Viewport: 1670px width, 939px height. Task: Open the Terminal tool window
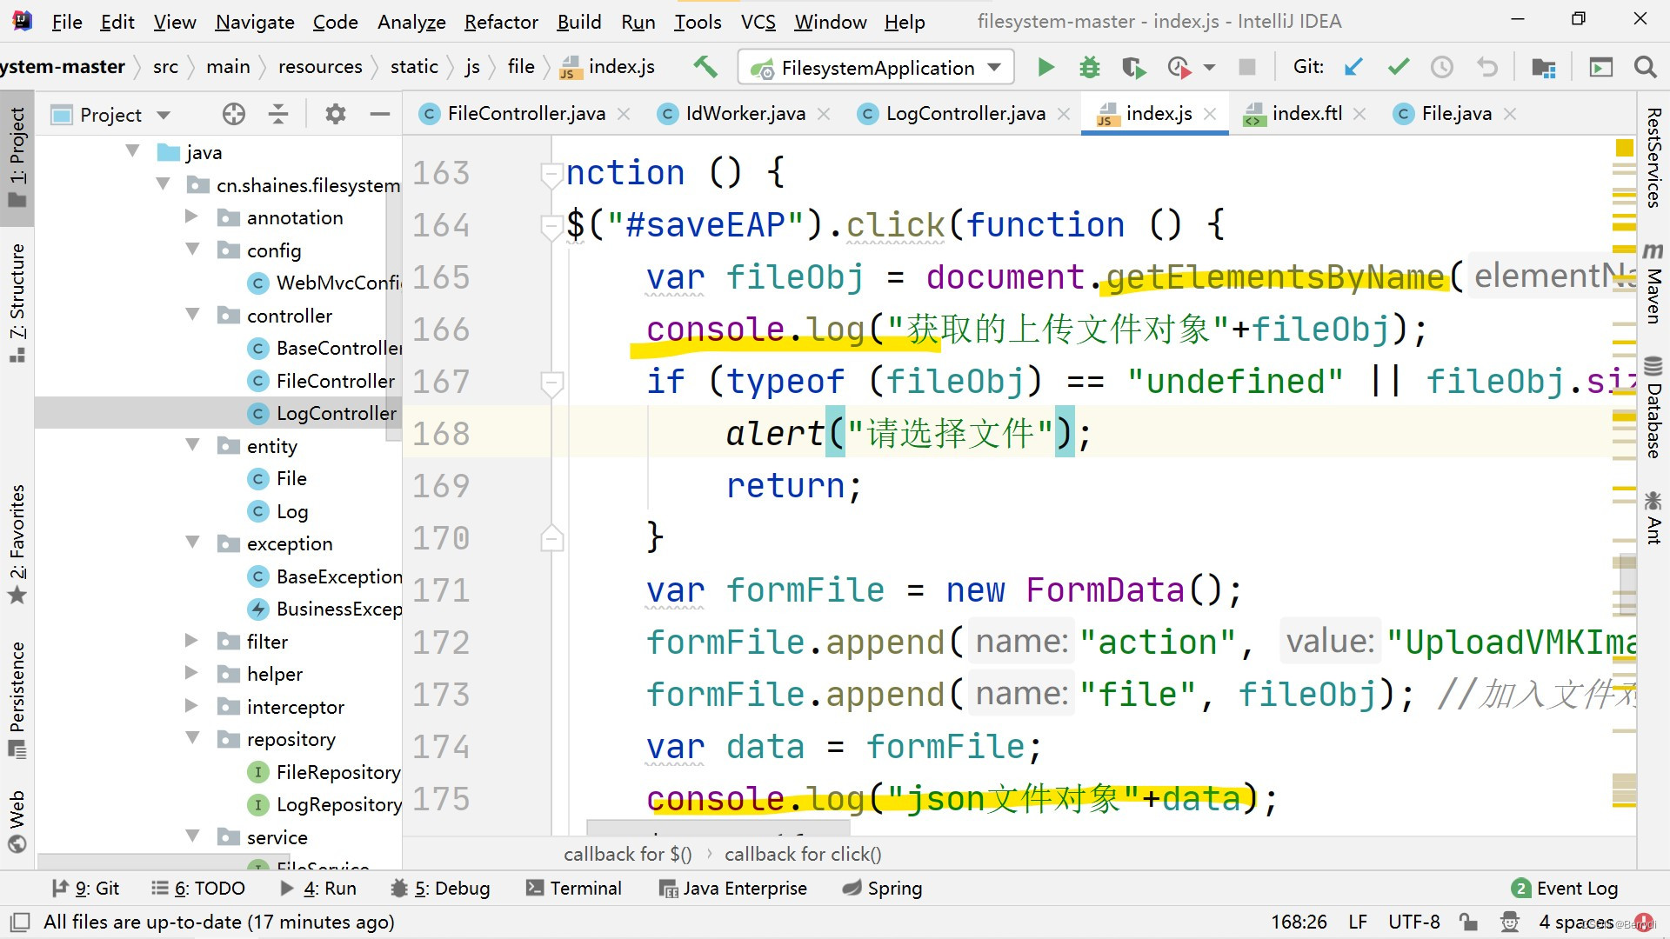coord(574,888)
